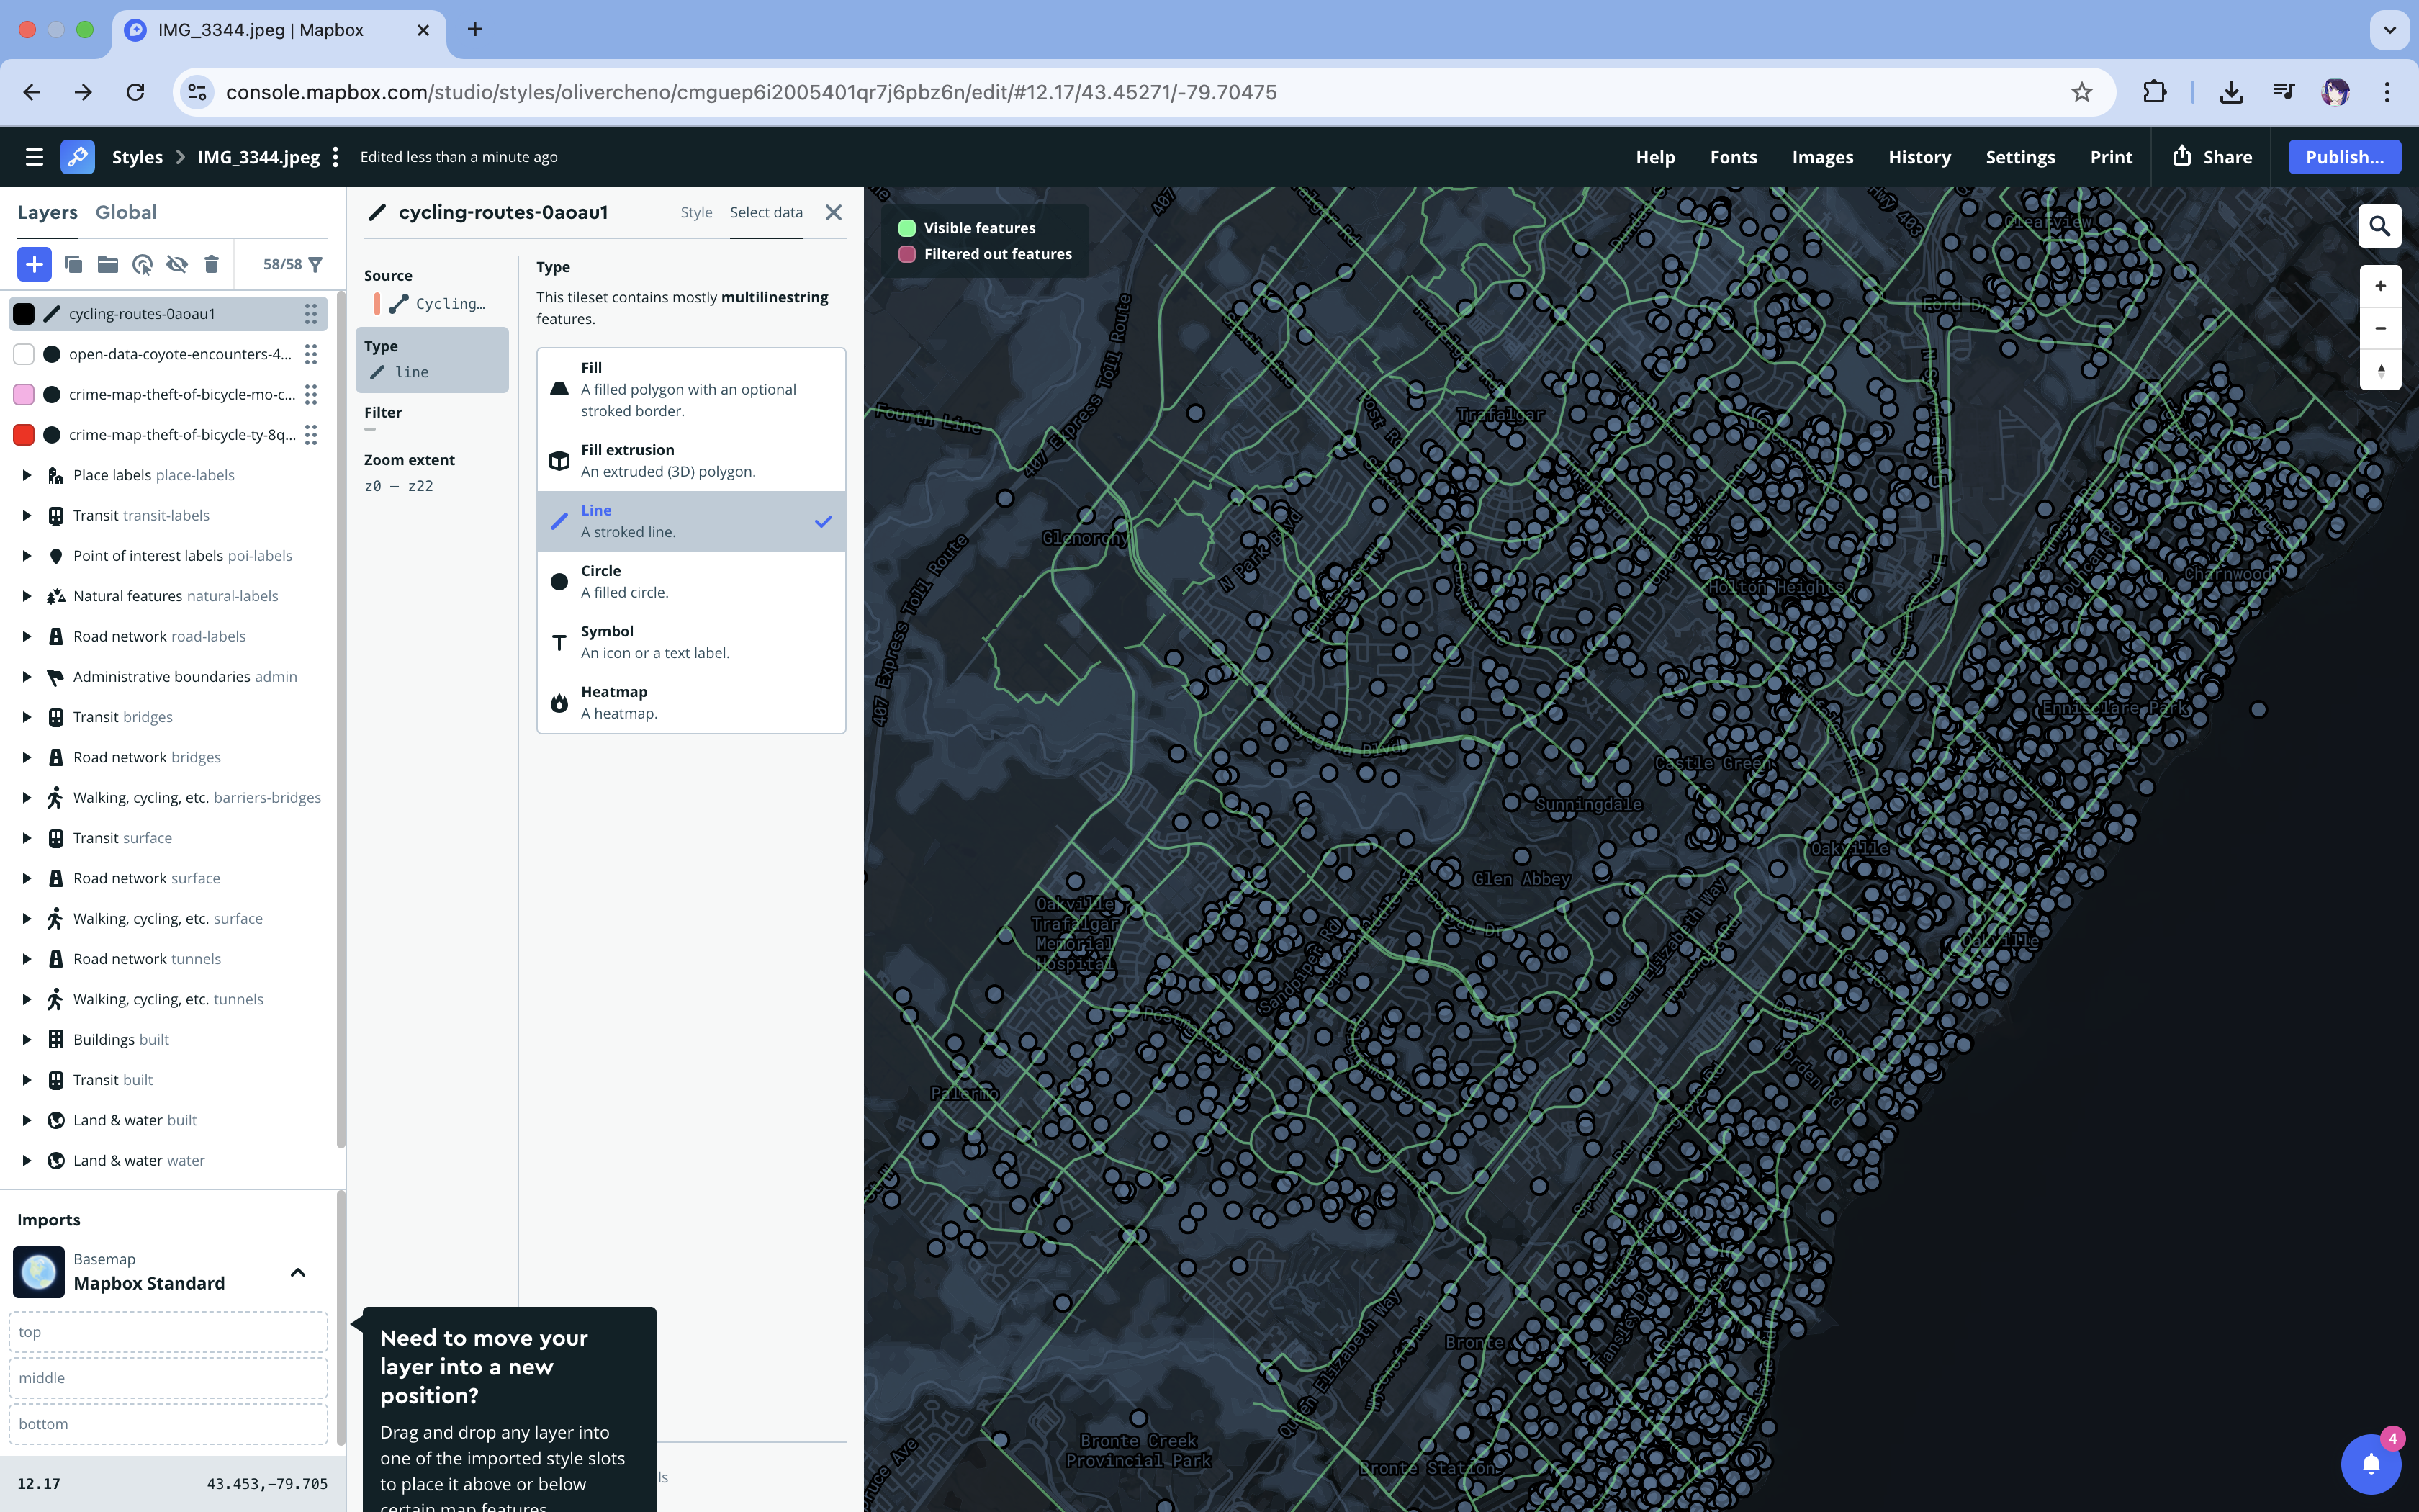The image size is (2419, 1512).
Task: Collapse the Basemap Mapbox Standard import
Action: [x=297, y=1272]
